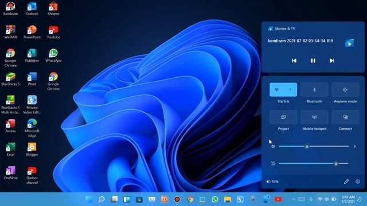Open File Explorer from the taskbar

click(228, 199)
